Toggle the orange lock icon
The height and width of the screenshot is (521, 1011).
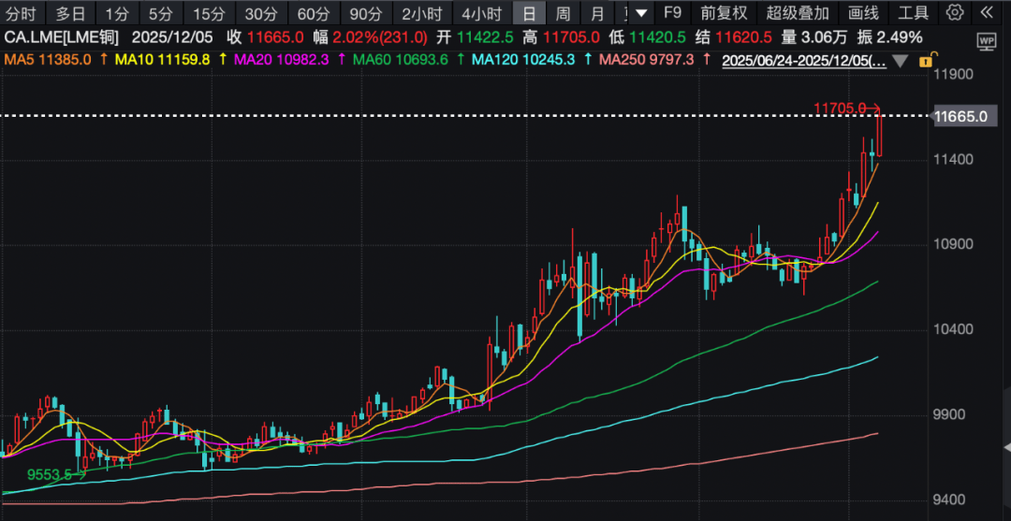pyautogui.click(x=927, y=60)
